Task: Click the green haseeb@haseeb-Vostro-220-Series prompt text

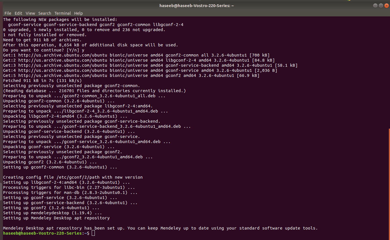Action: coord(43,233)
